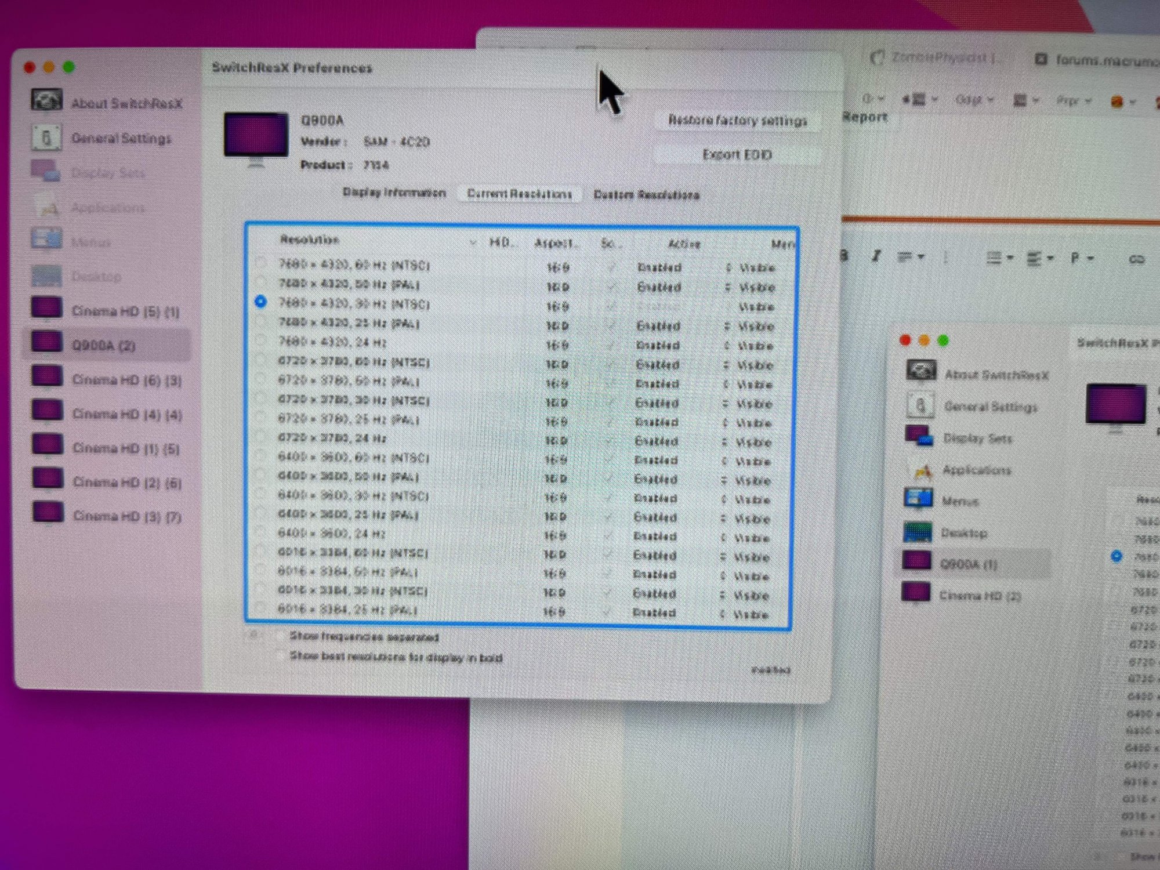Open General Settings in front sidebar

[x=121, y=138]
